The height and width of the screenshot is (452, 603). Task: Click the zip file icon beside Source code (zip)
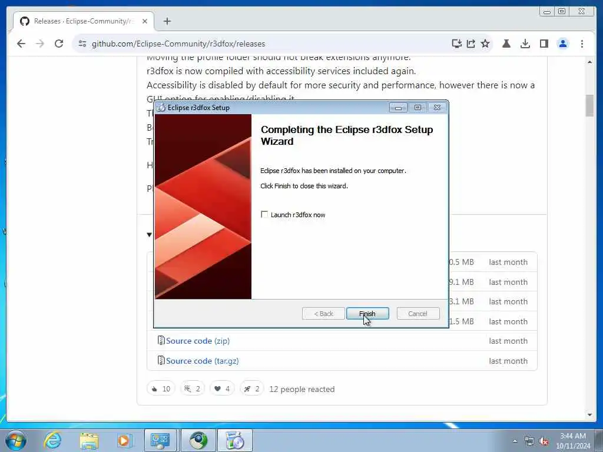[x=161, y=341]
